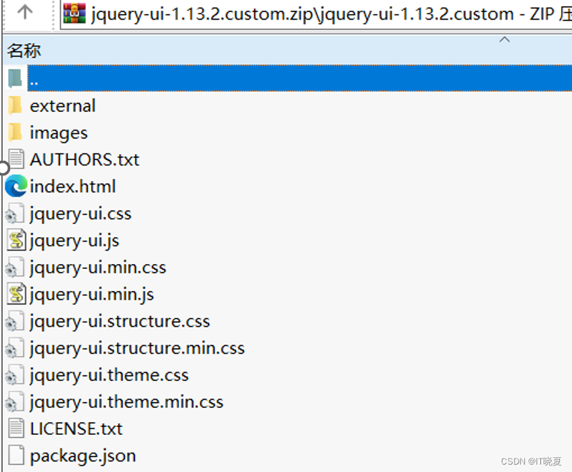Select the index.html file name
The height and width of the screenshot is (472, 572).
coord(73,186)
